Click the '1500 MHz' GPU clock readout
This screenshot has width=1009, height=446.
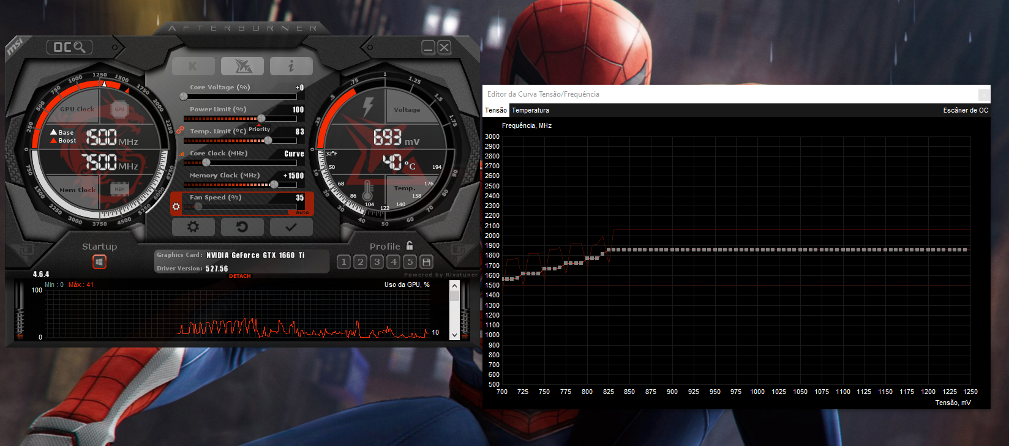click(x=111, y=138)
